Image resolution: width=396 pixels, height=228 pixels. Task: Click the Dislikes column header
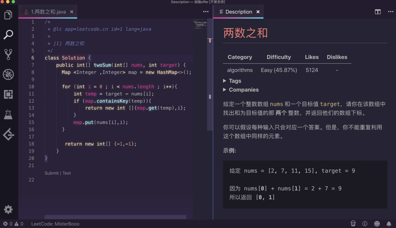[x=337, y=57]
